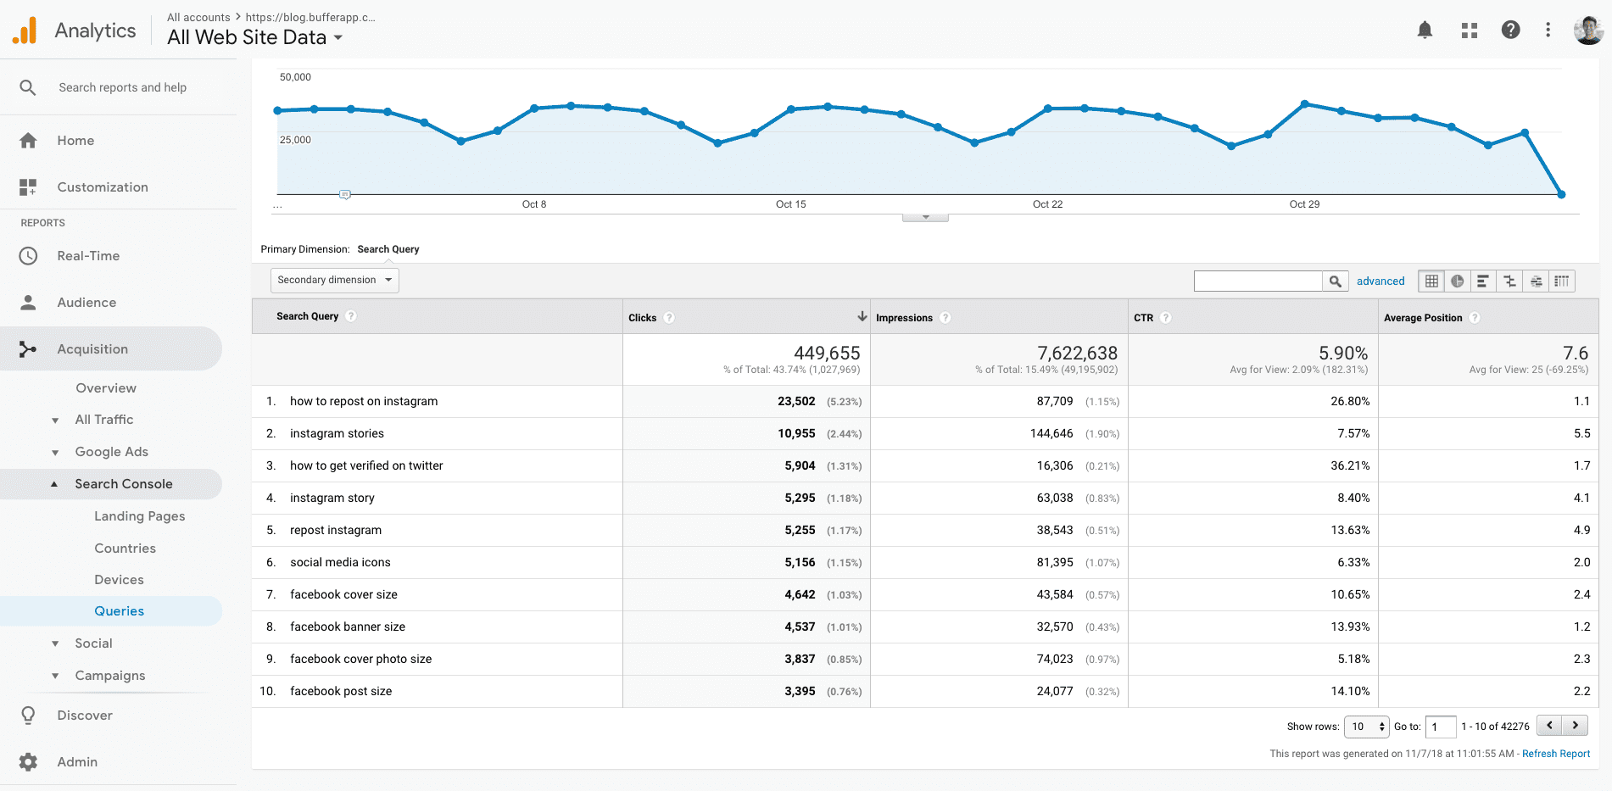Open Acquisition Overview report
The image size is (1612, 791).
[106, 388]
